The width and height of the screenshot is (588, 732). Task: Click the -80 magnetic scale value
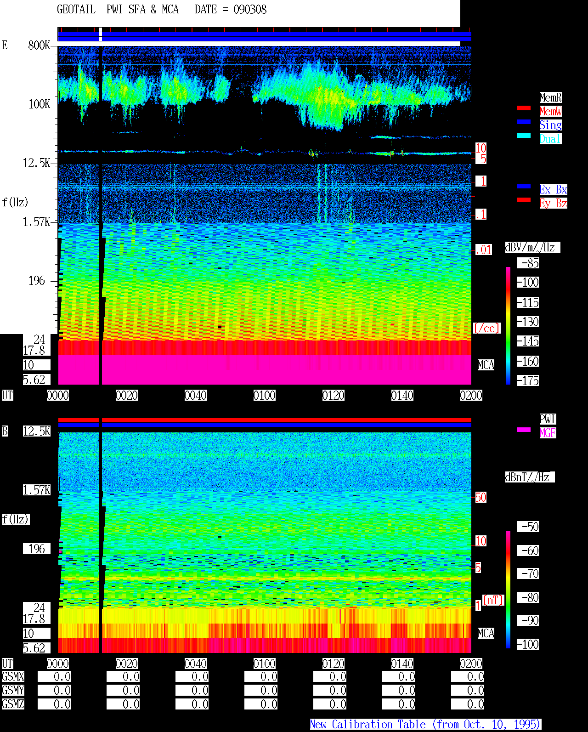tap(528, 597)
